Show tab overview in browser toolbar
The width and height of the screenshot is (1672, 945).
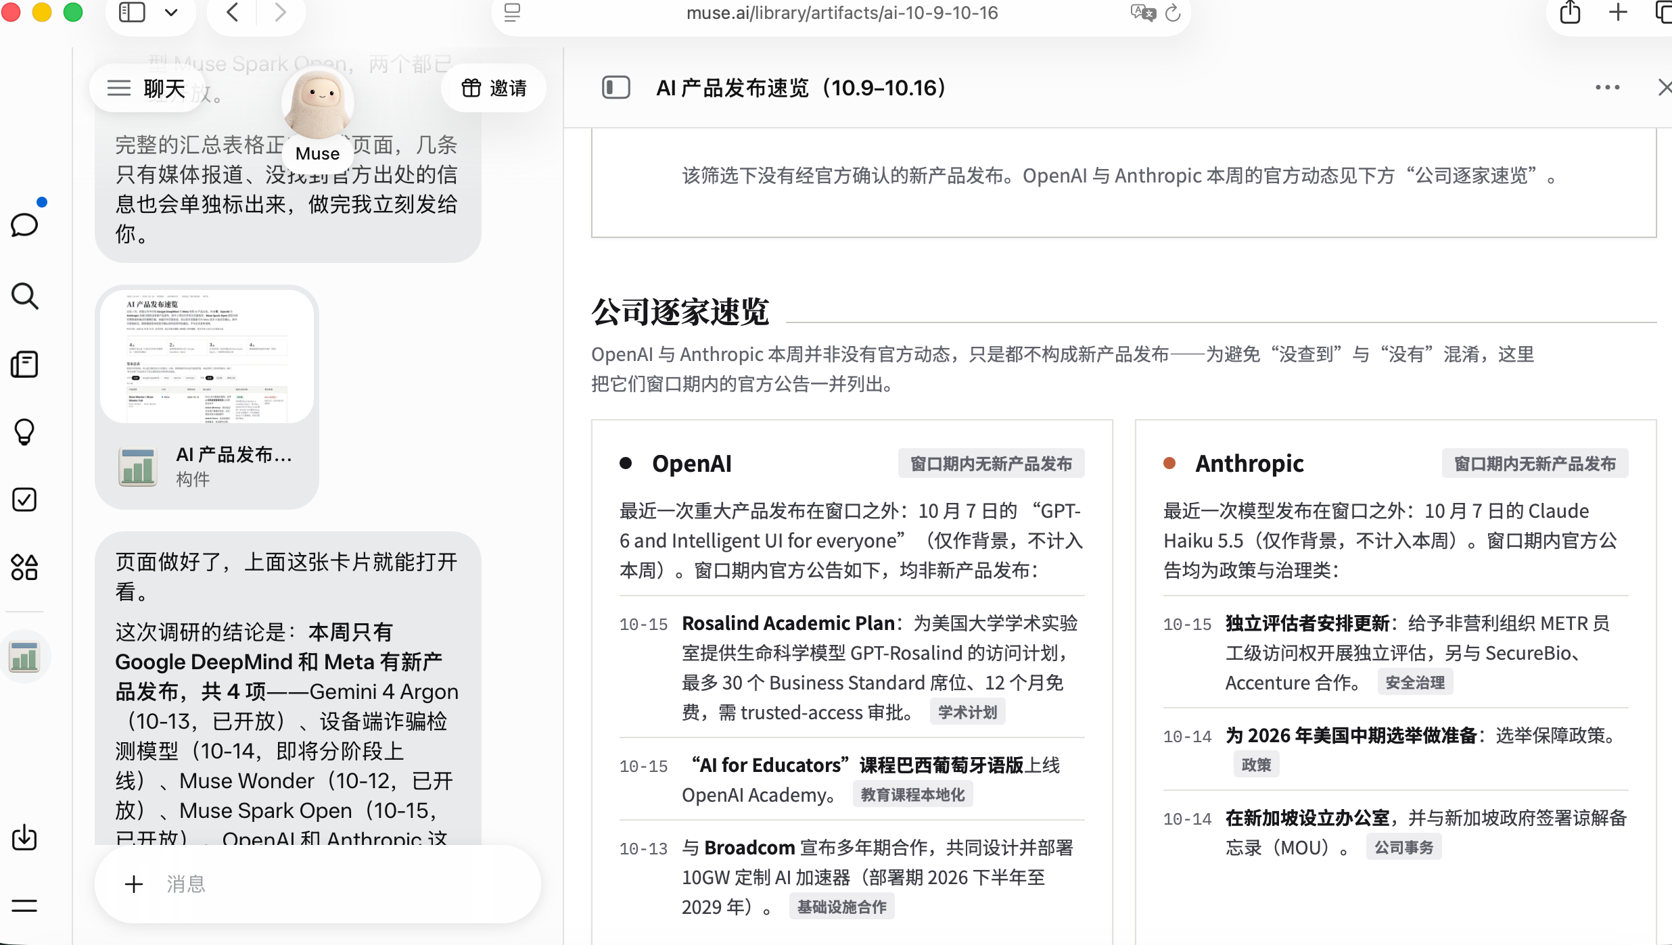[1663, 13]
